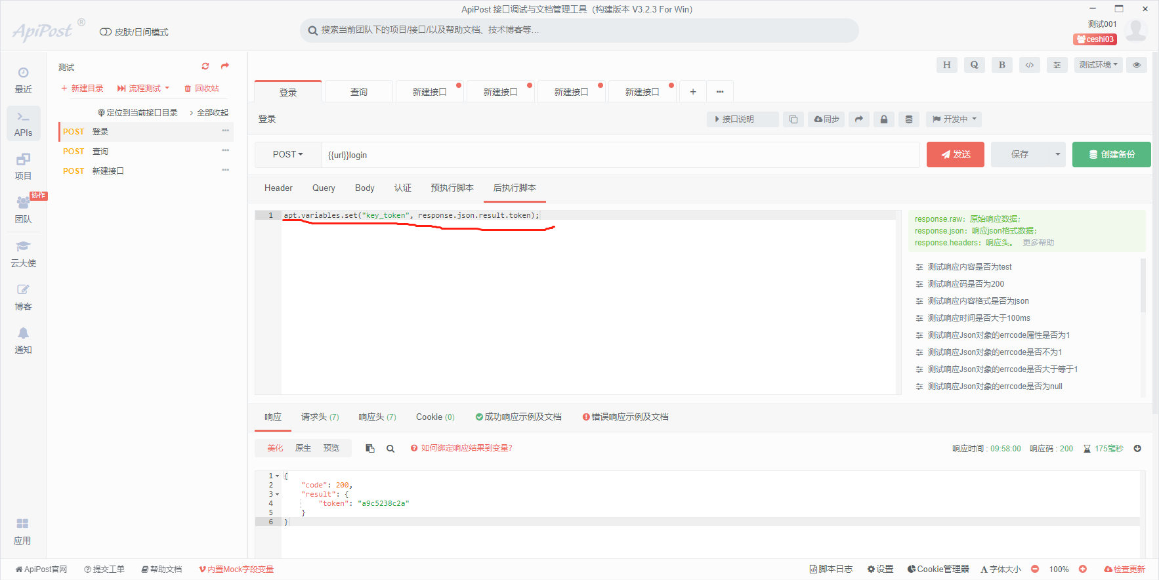Click the download response icon
This screenshot has height=580, width=1159.
tap(1137, 449)
